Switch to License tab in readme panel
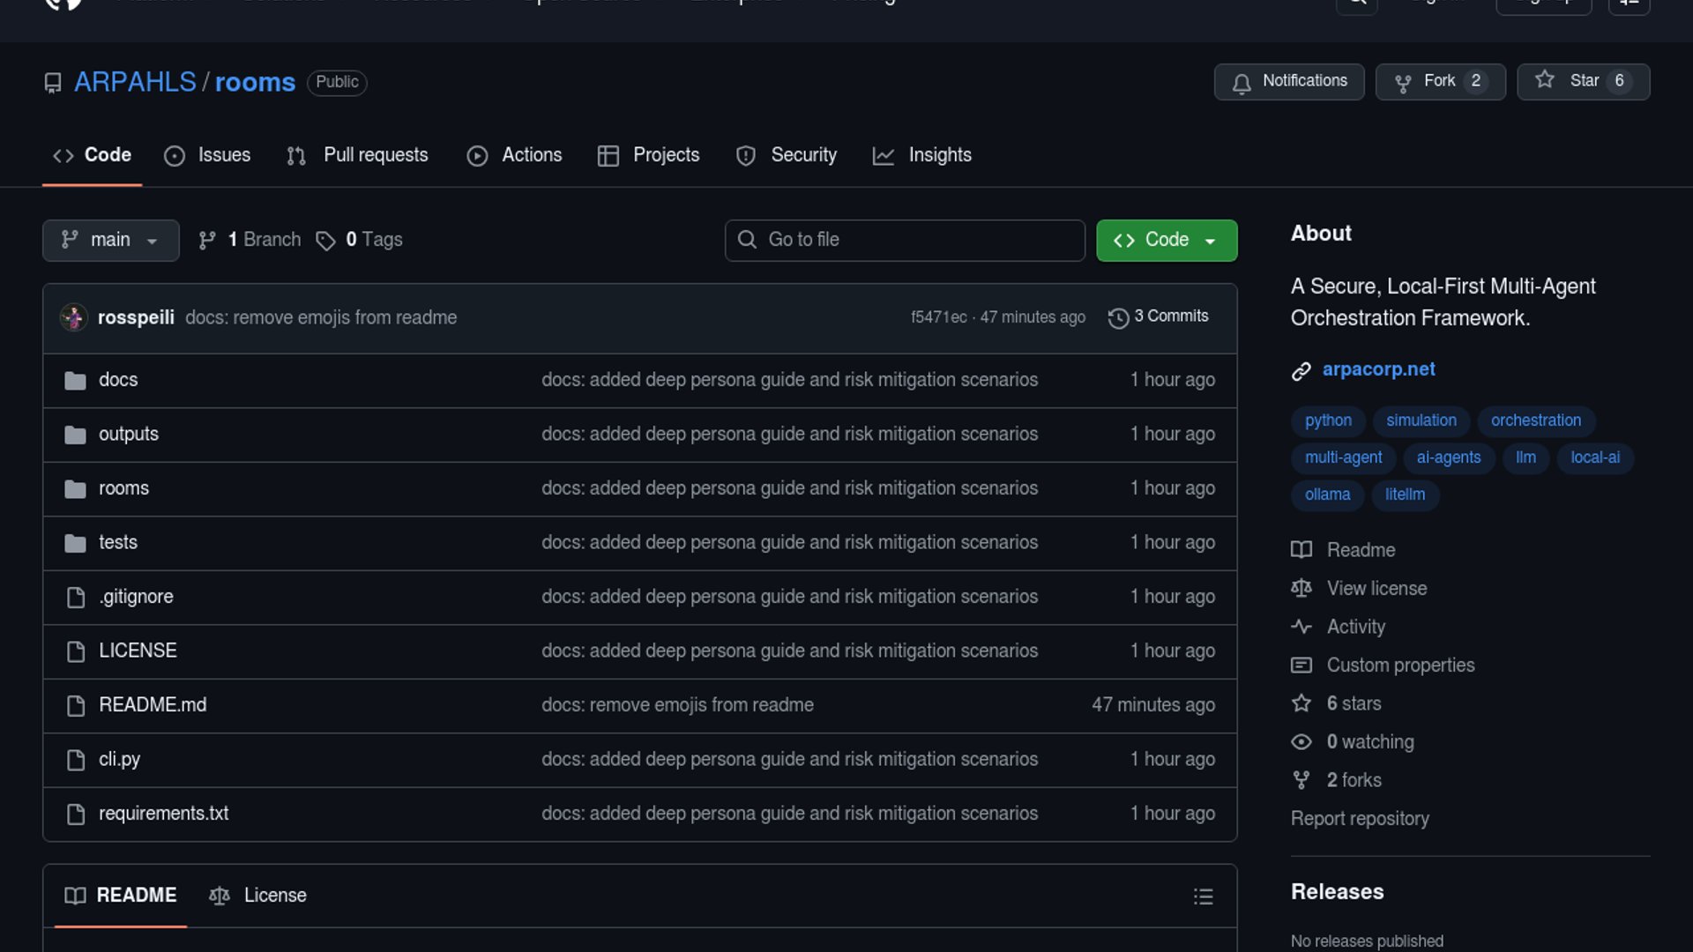The height and width of the screenshot is (952, 1693). point(257,896)
